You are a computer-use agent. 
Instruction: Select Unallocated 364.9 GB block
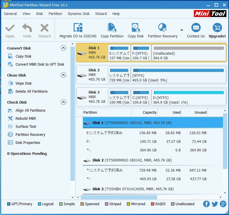click(x=189, y=53)
